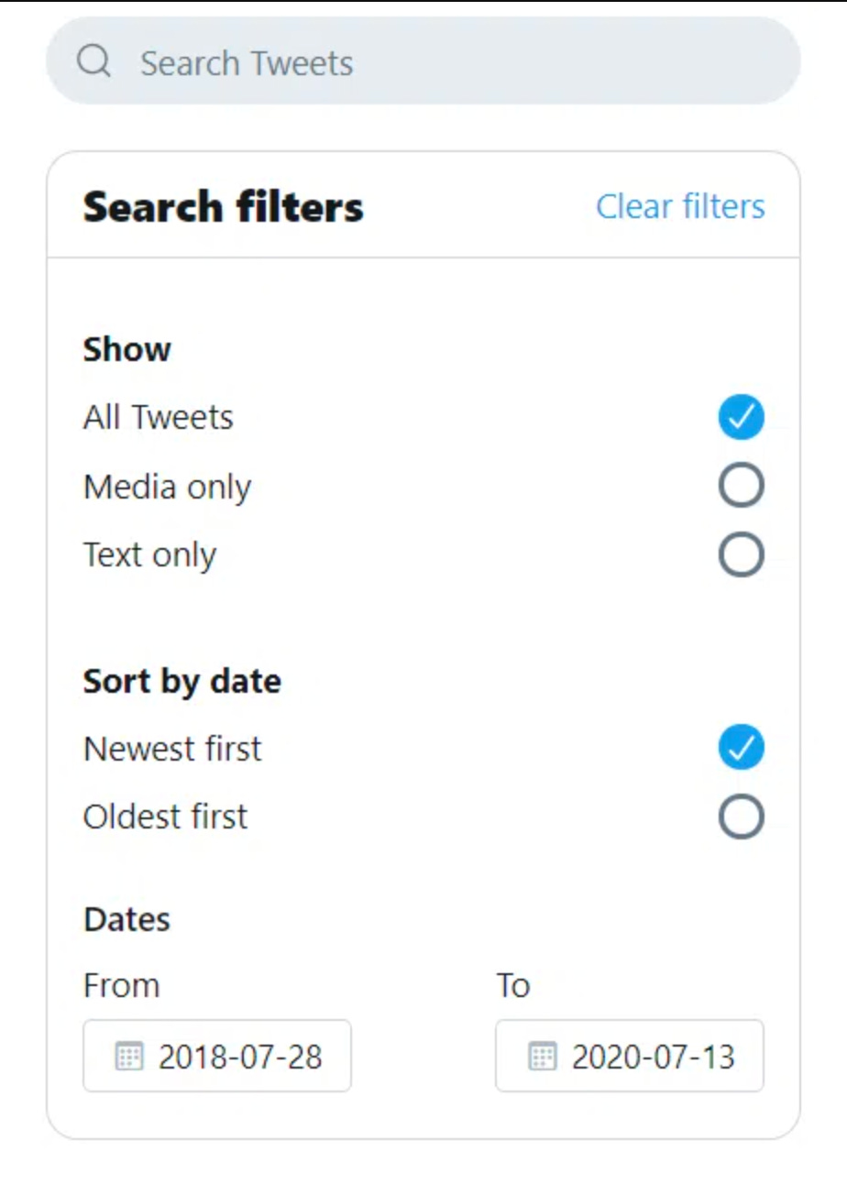Click the Oldest first text label

pos(165,817)
